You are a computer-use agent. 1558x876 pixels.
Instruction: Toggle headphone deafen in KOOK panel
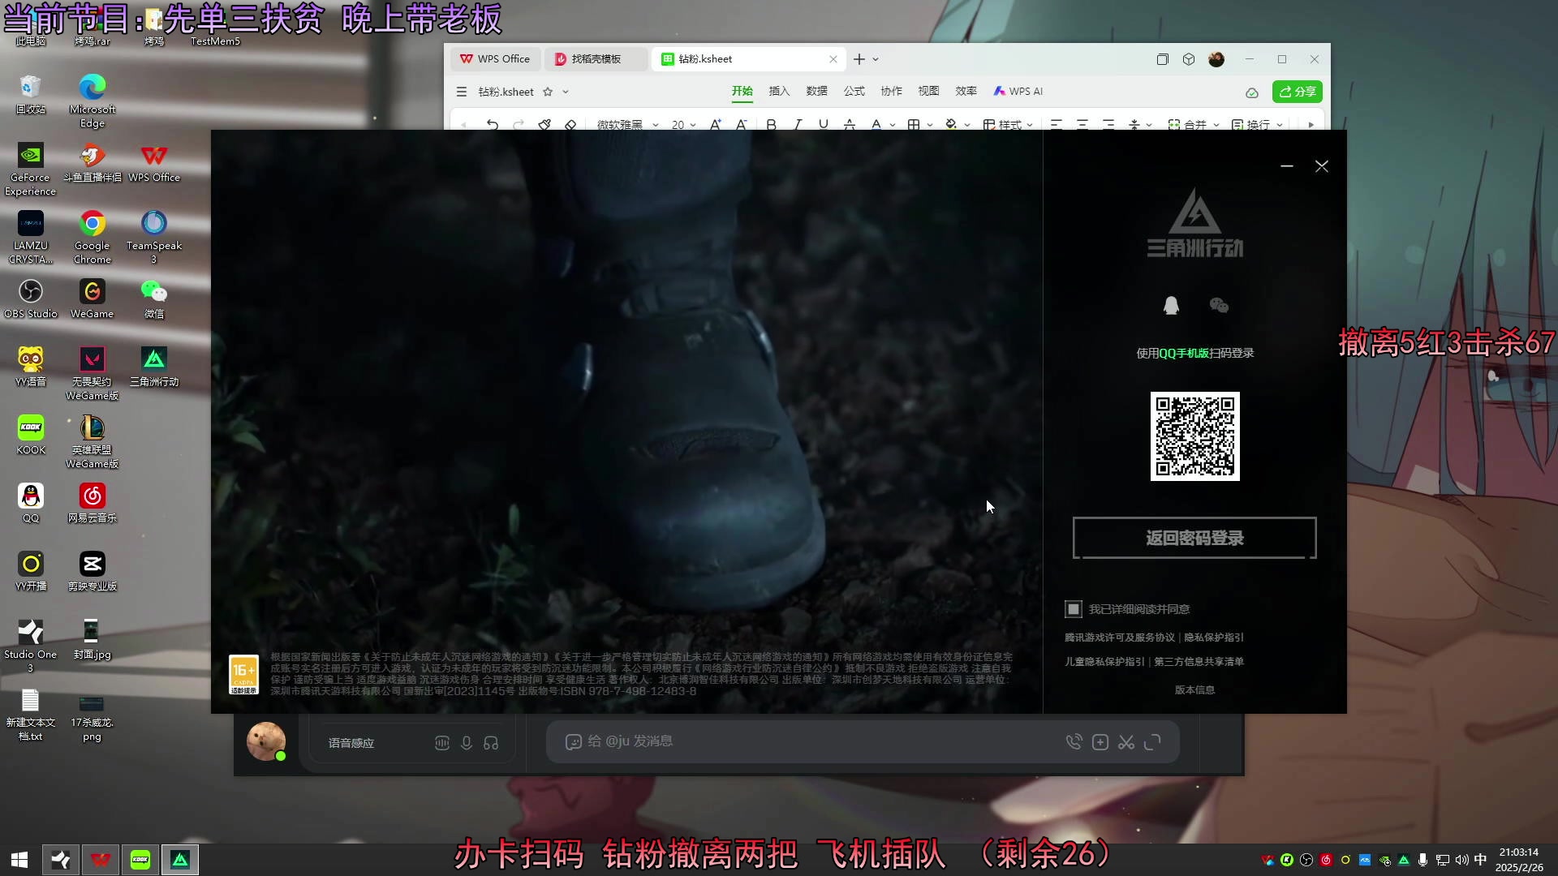[491, 743]
